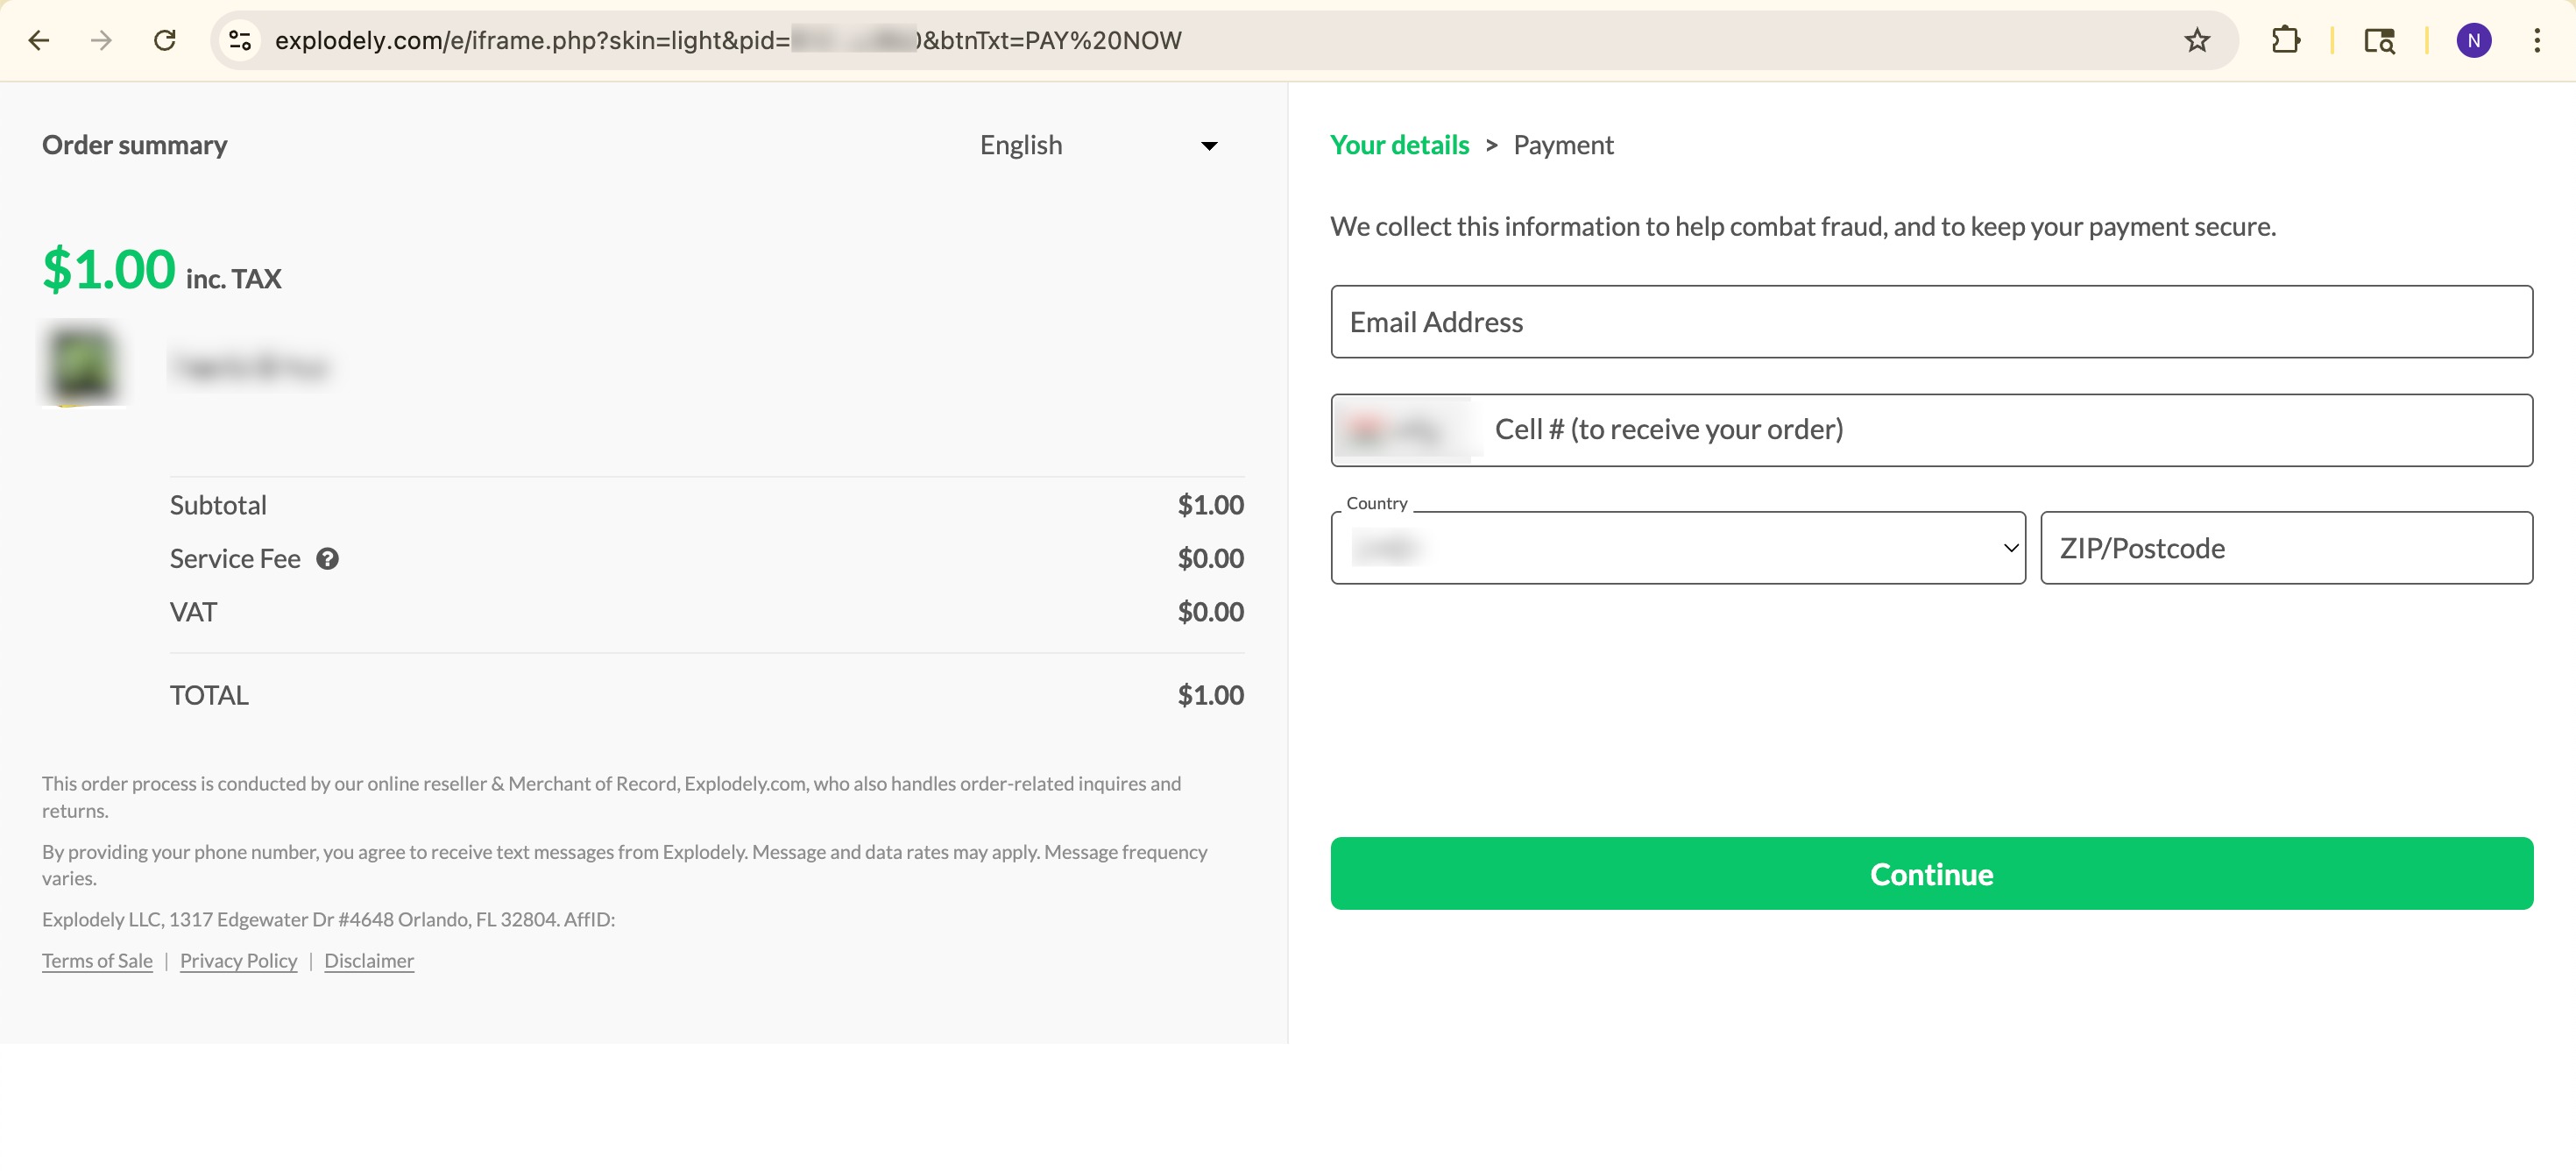This screenshot has width=2576, height=1171.
Task: Switch to the Payment step
Action: click(1562, 145)
